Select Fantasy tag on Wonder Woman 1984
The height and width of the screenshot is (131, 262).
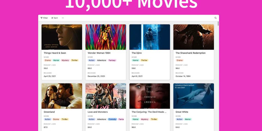point(112,60)
